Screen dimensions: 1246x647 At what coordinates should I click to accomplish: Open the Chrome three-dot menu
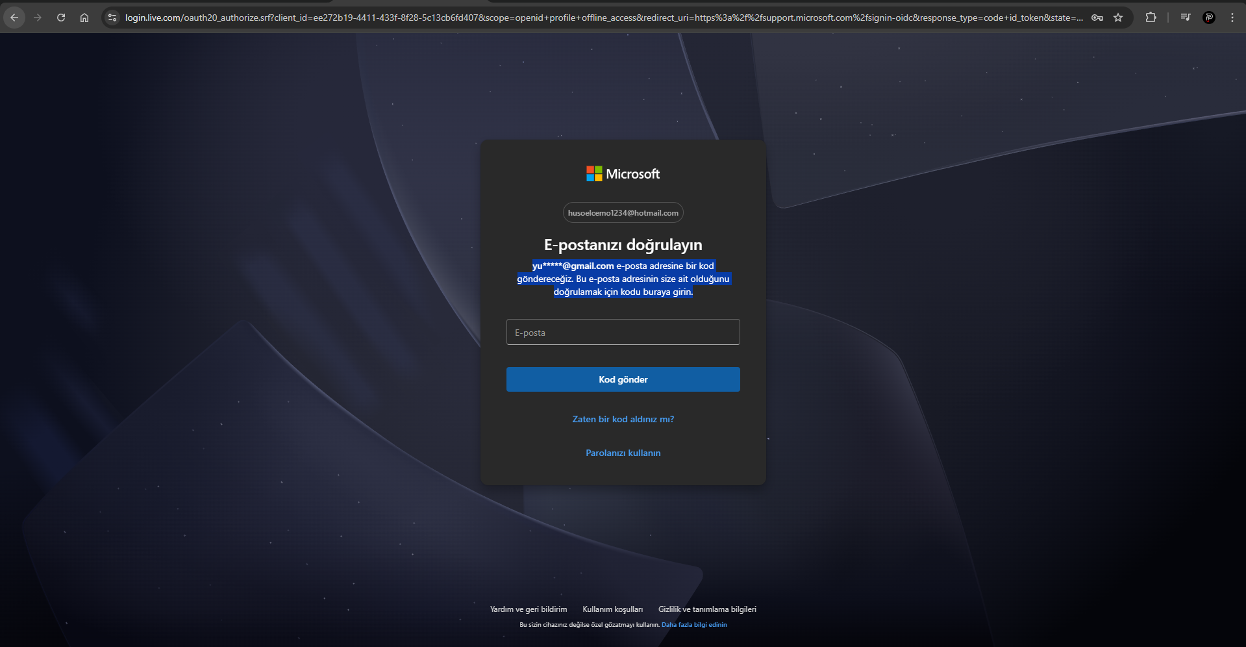pyautogui.click(x=1232, y=18)
